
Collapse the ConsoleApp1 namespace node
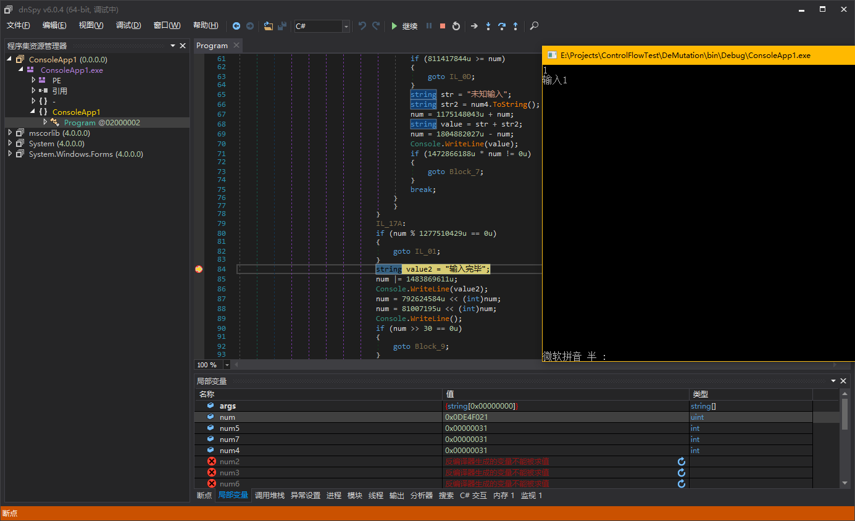coord(33,112)
